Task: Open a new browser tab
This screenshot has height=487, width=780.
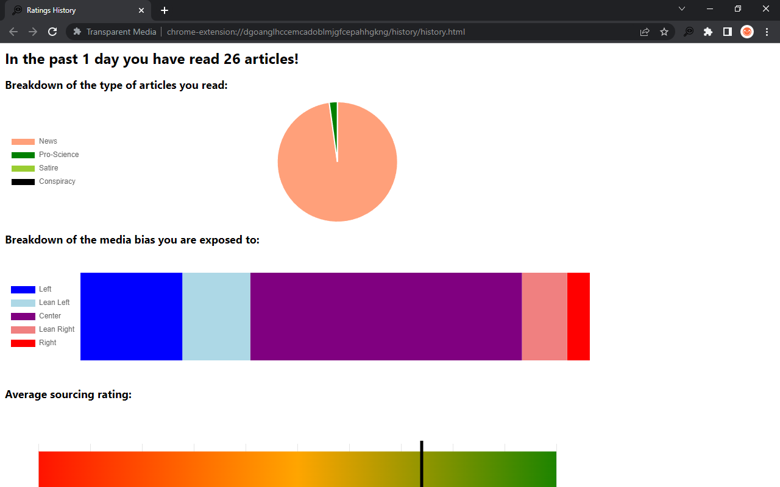Action: (165, 10)
